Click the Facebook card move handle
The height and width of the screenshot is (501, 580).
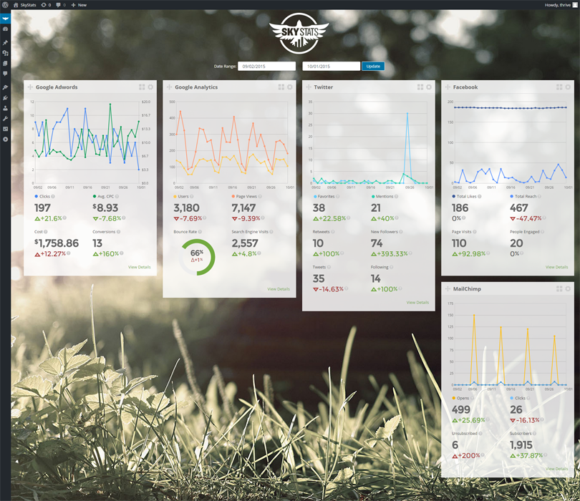pos(448,87)
